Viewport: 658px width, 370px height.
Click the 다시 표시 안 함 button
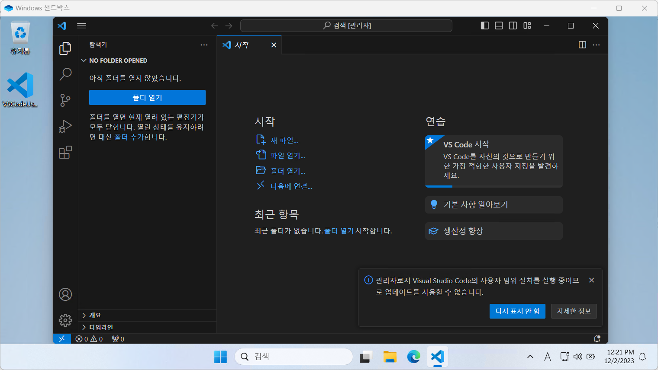click(518, 311)
